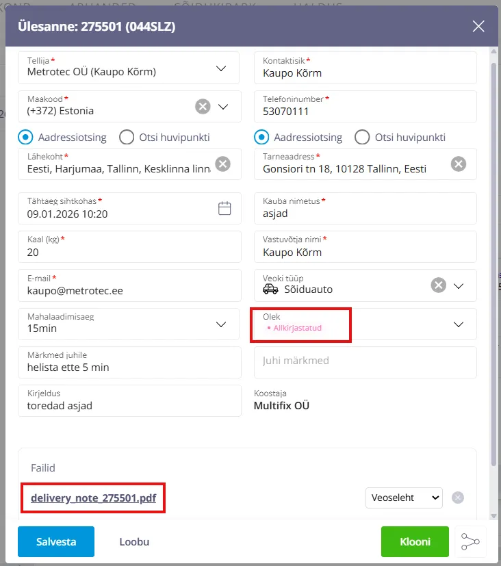
Task: Click the Juhi märkmed input field
Action: click(365, 362)
